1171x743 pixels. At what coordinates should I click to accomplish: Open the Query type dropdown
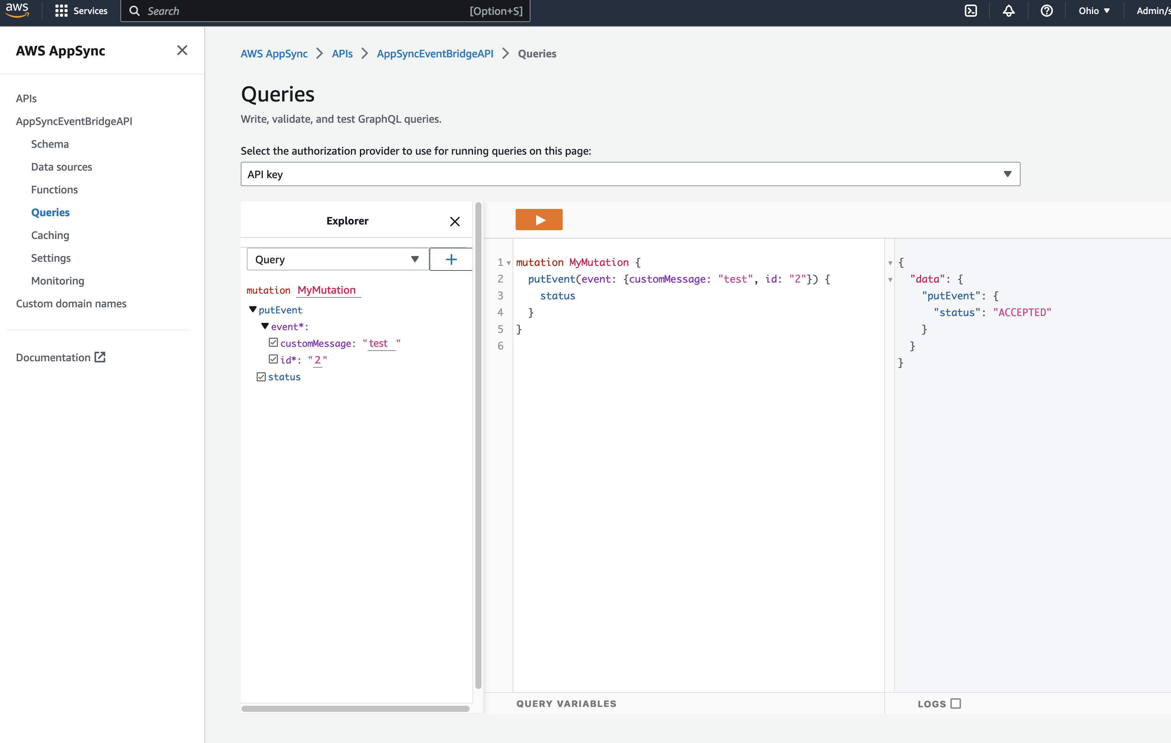(338, 259)
